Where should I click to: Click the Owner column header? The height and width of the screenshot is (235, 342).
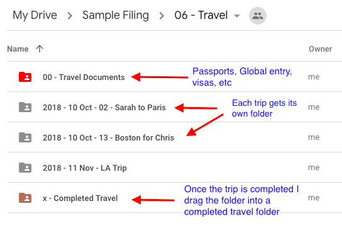click(x=320, y=49)
